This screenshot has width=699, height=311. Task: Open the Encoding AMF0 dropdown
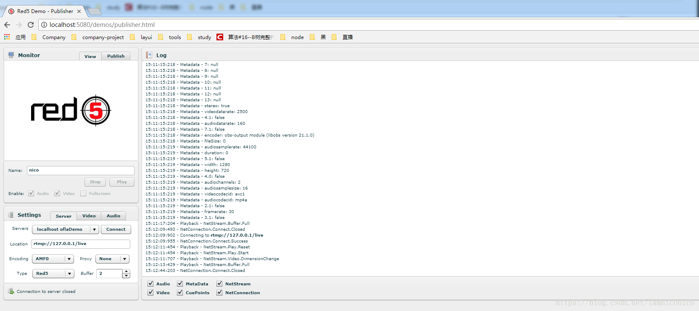(53, 259)
